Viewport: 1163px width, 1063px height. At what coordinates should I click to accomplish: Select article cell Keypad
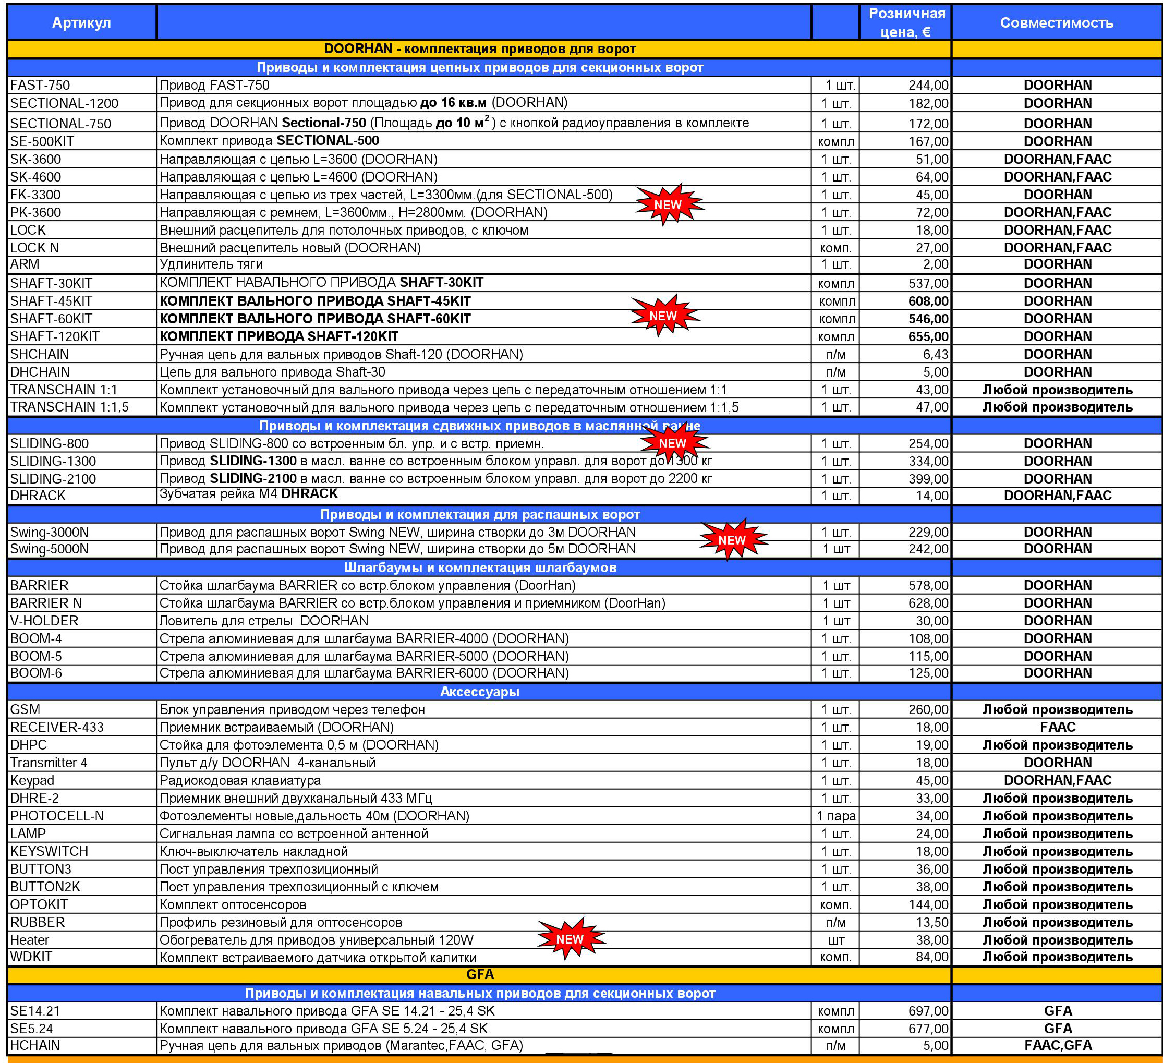click(81, 781)
